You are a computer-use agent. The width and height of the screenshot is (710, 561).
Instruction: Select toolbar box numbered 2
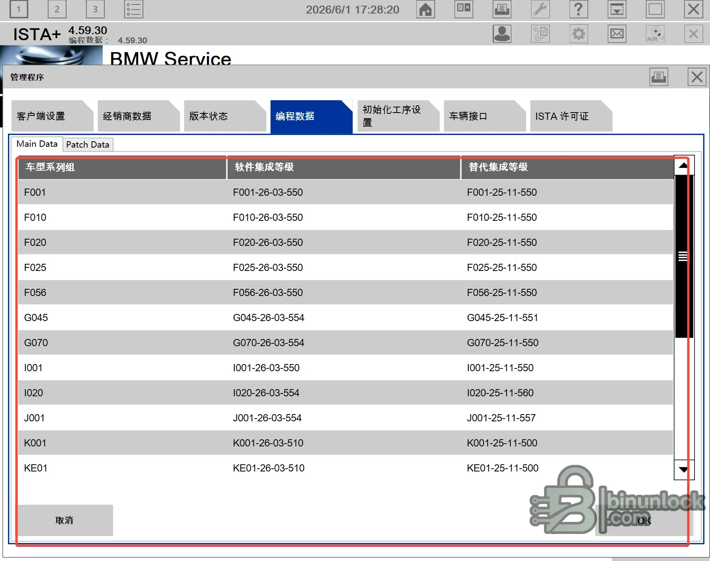point(57,10)
